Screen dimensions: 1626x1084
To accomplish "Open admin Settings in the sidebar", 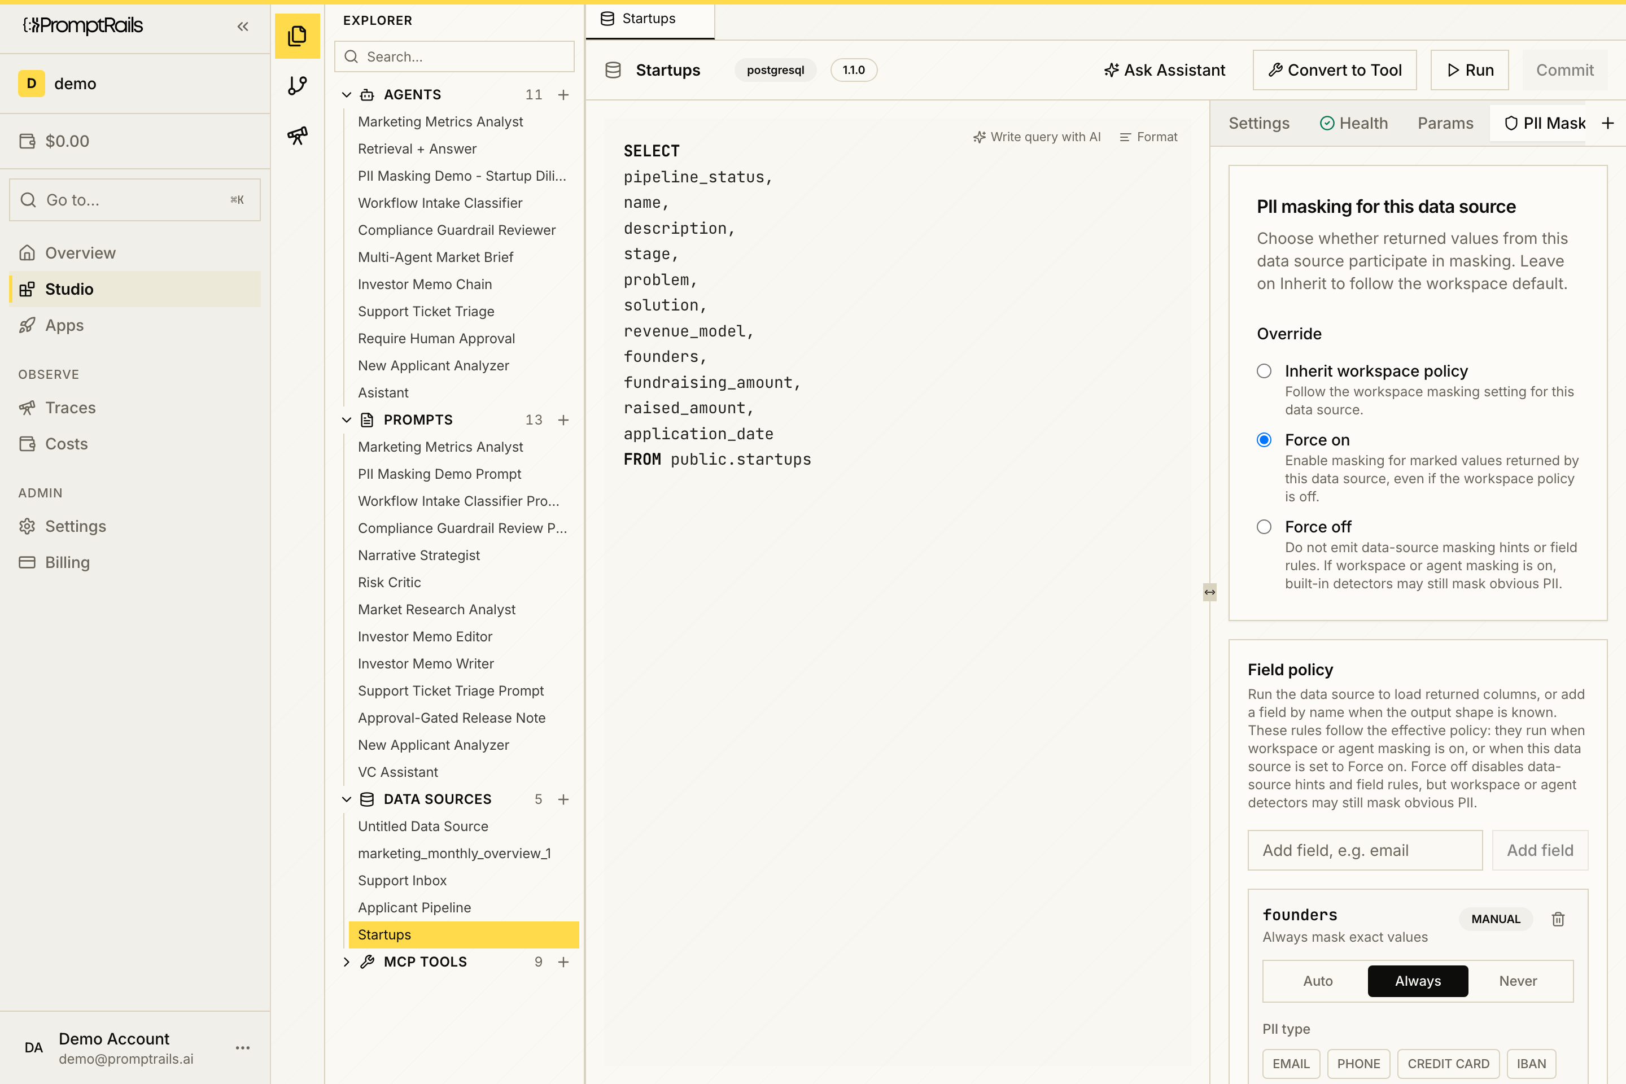I will [x=135, y=526].
